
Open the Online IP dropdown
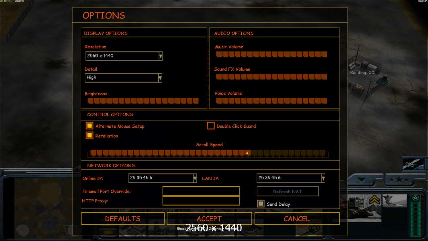coord(163,178)
